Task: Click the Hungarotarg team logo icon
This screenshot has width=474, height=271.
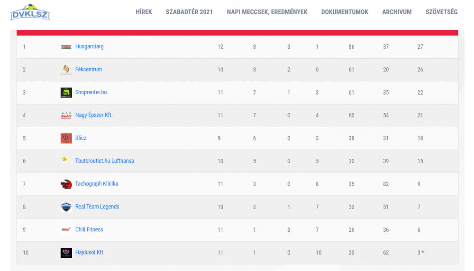Action: click(x=66, y=47)
